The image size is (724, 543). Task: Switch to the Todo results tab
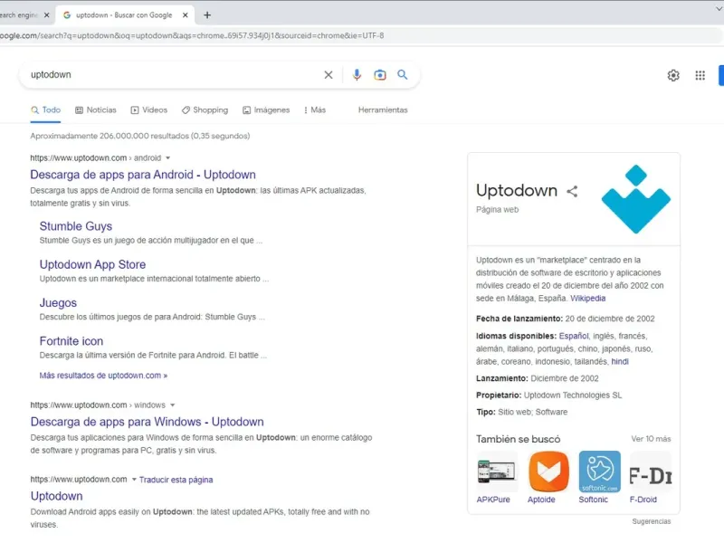(x=46, y=110)
